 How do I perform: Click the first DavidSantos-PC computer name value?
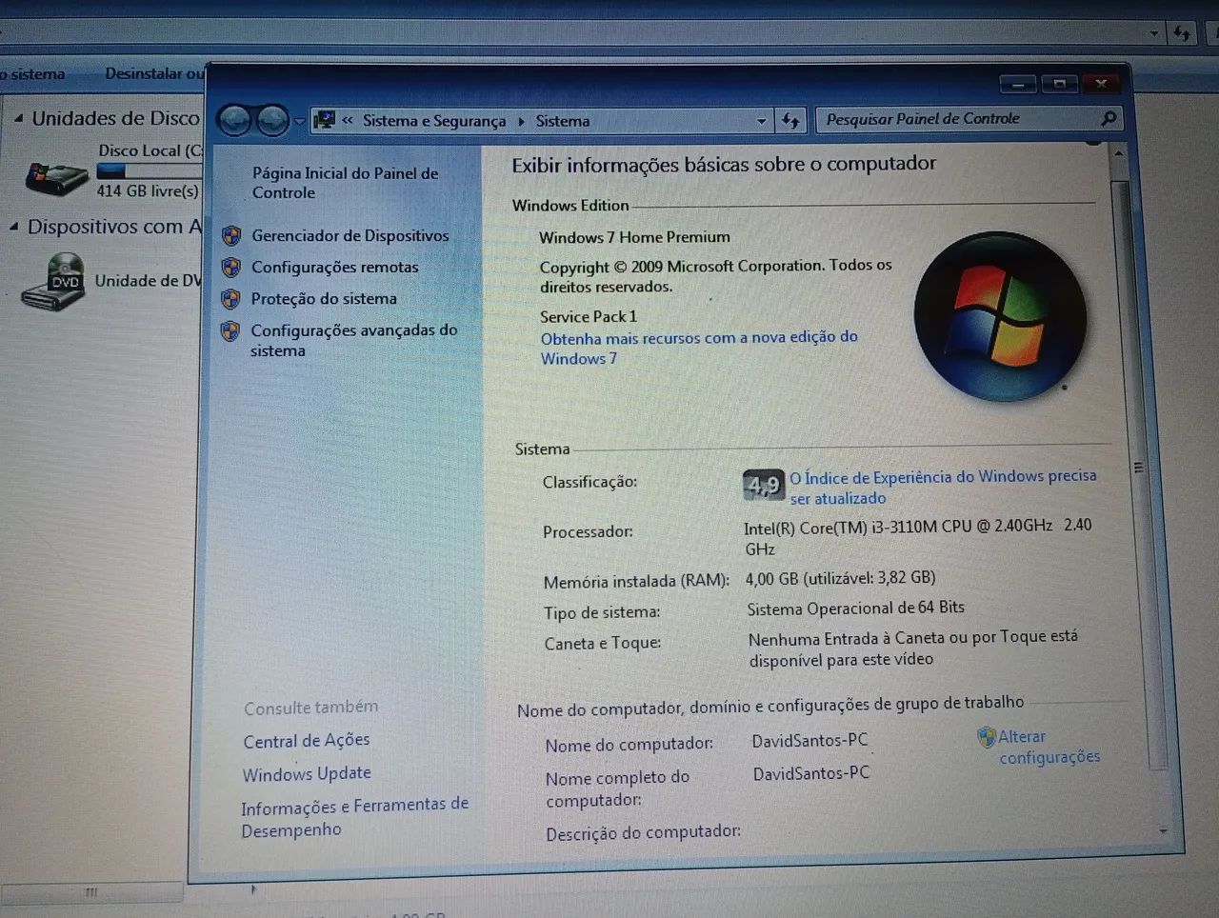click(809, 740)
